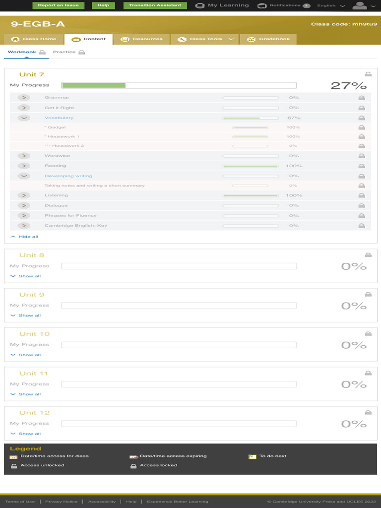Collapse the Vocabulary section
381x508 pixels.
(x=24, y=118)
